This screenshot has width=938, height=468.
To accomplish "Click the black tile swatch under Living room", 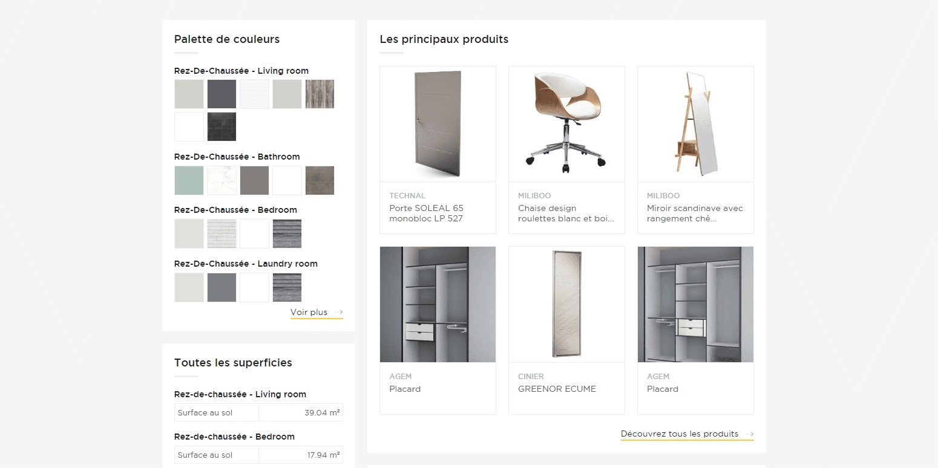I will click(x=221, y=126).
